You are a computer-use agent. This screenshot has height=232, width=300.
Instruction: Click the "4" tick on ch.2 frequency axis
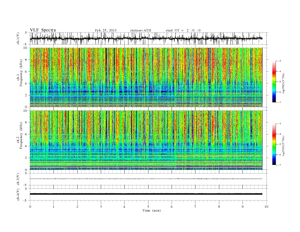pos(26,146)
